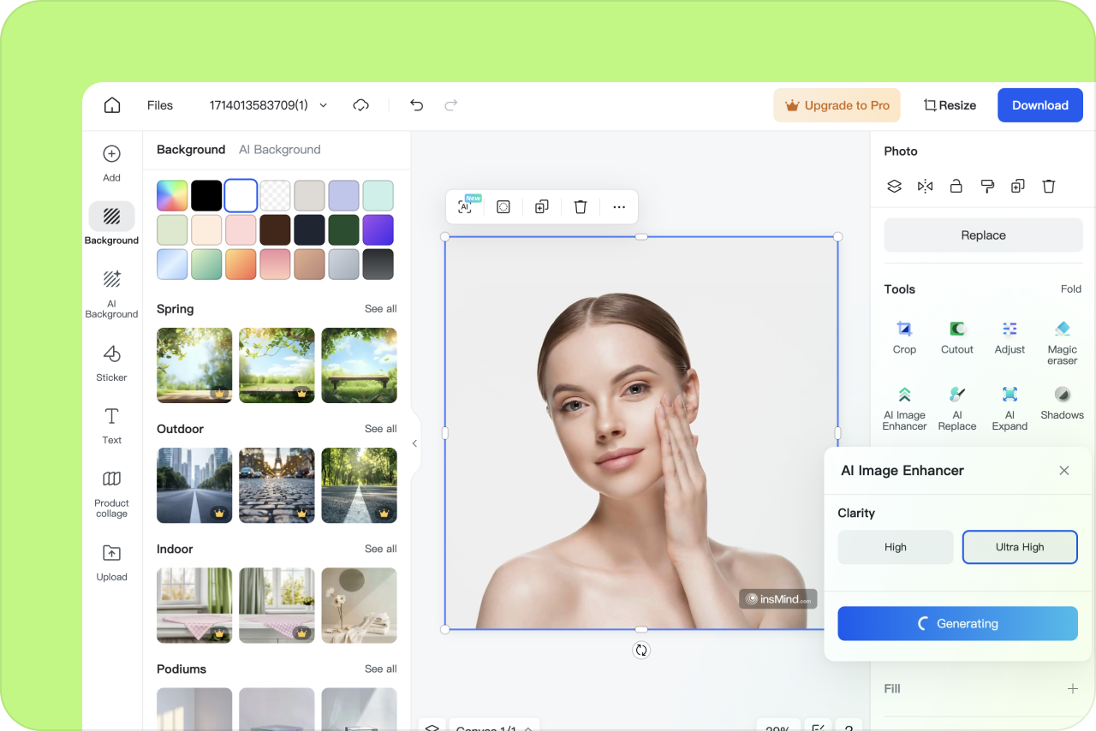Image resolution: width=1096 pixels, height=731 pixels.
Task: Open the AI Expand tool
Action: [x=1010, y=408]
